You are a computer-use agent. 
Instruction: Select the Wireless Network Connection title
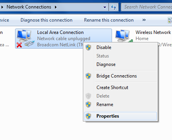[x=153, y=32]
